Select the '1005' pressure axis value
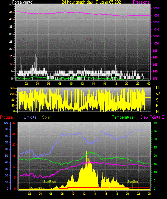The image size is (167, 199). (x=156, y=36)
